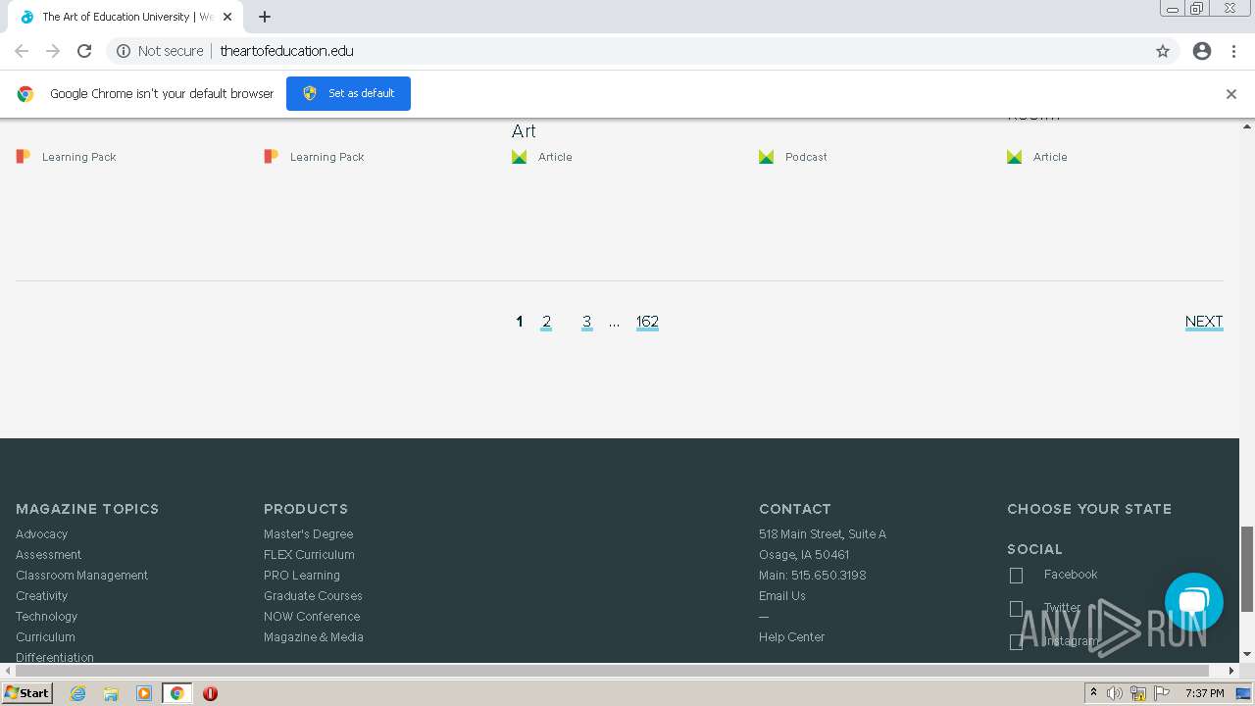Viewport: 1255px width, 706px height.
Task: Click the Not secure site info icon
Action: 124,51
